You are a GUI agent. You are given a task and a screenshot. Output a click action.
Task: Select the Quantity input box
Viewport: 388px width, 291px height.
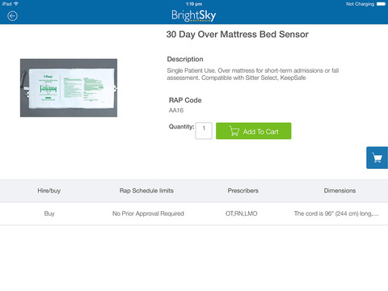204,131
